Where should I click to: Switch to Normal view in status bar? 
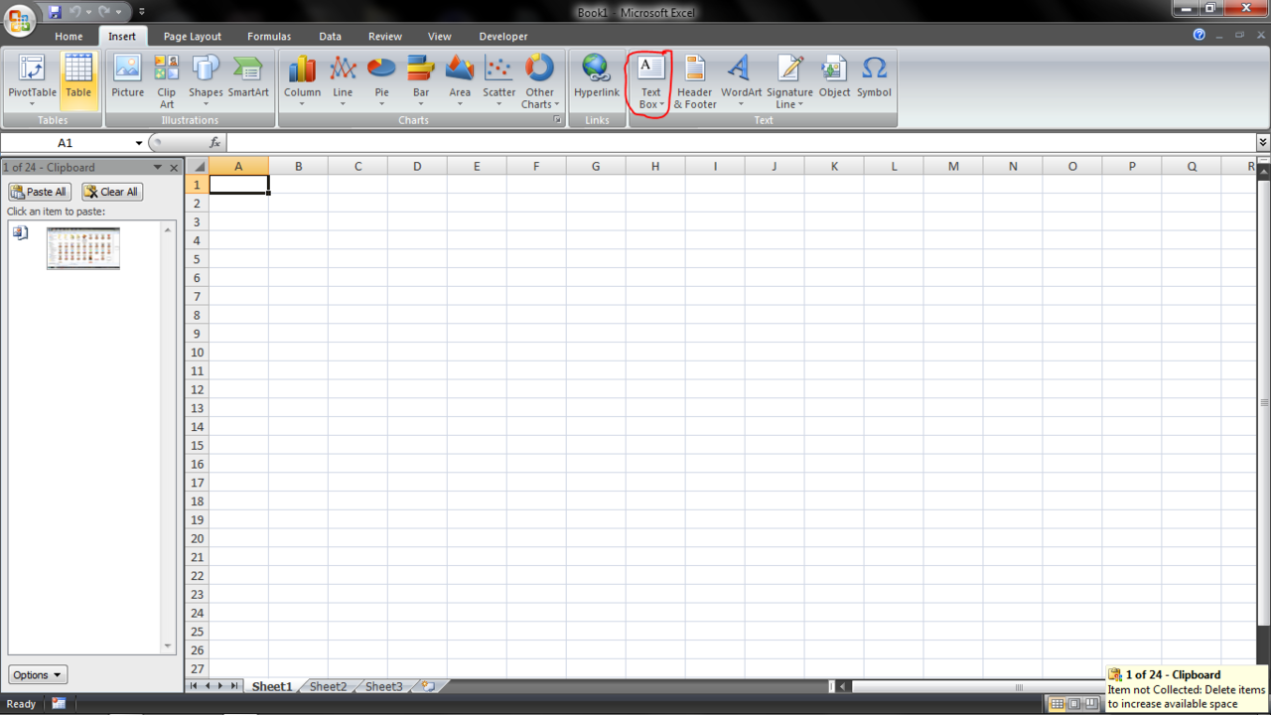tap(1058, 704)
